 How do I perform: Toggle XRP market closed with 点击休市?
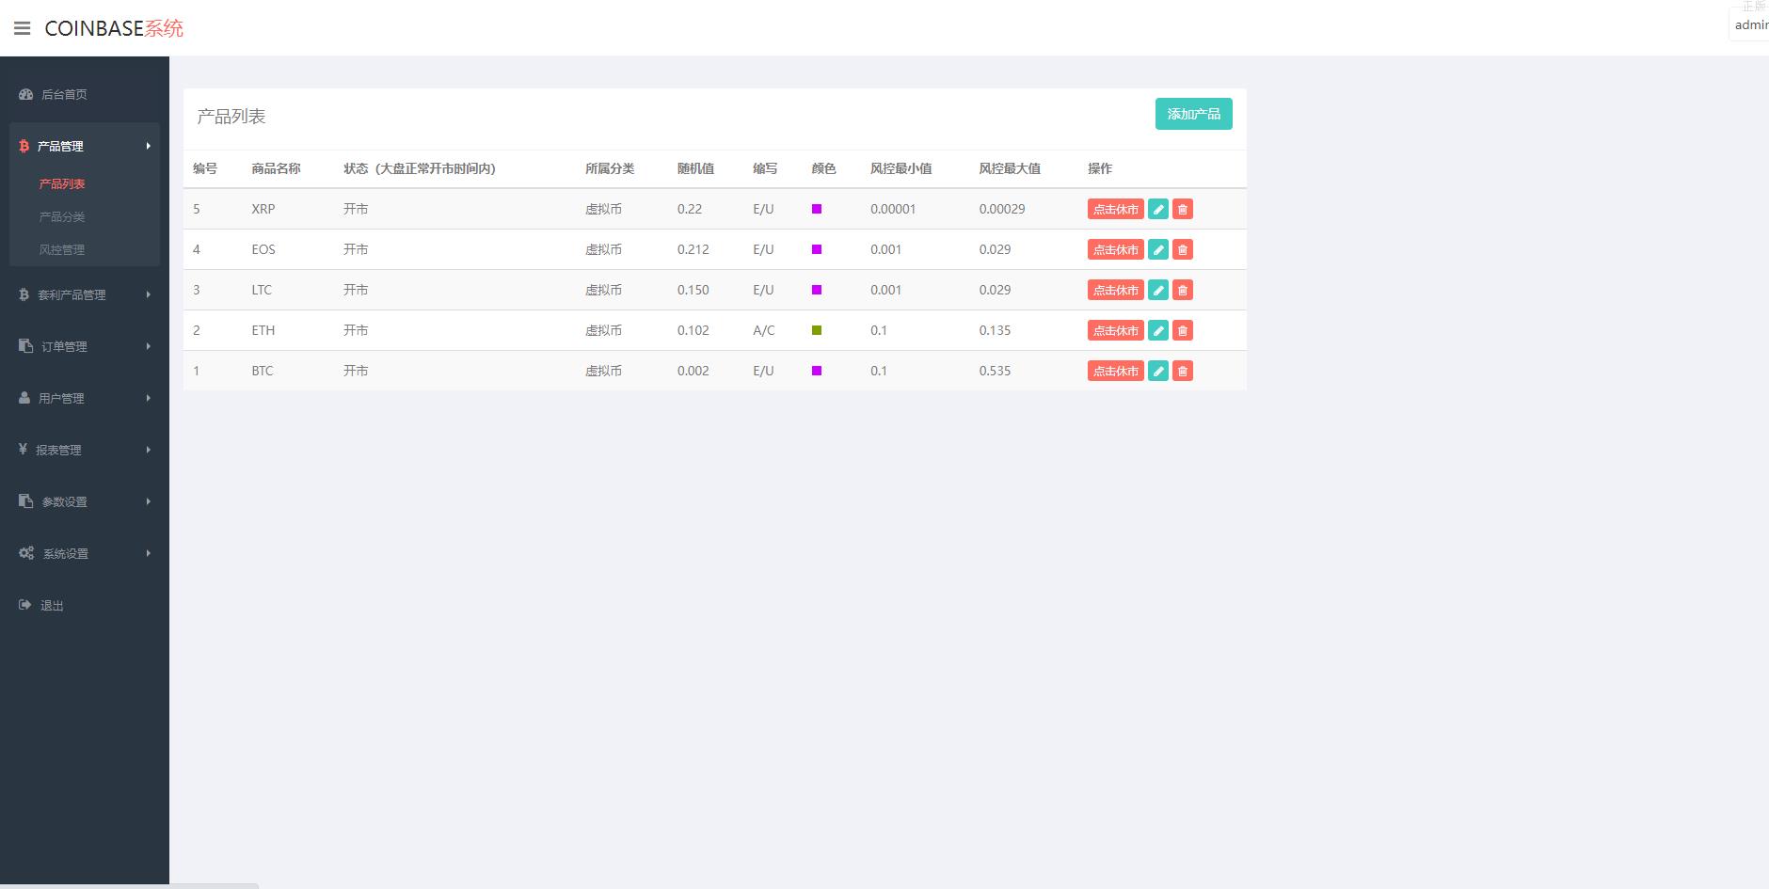tap(1115, 209)
